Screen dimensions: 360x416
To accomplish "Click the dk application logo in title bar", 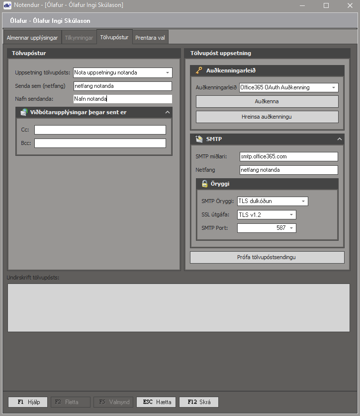I will pyautogui.click(x=7, y=5).
